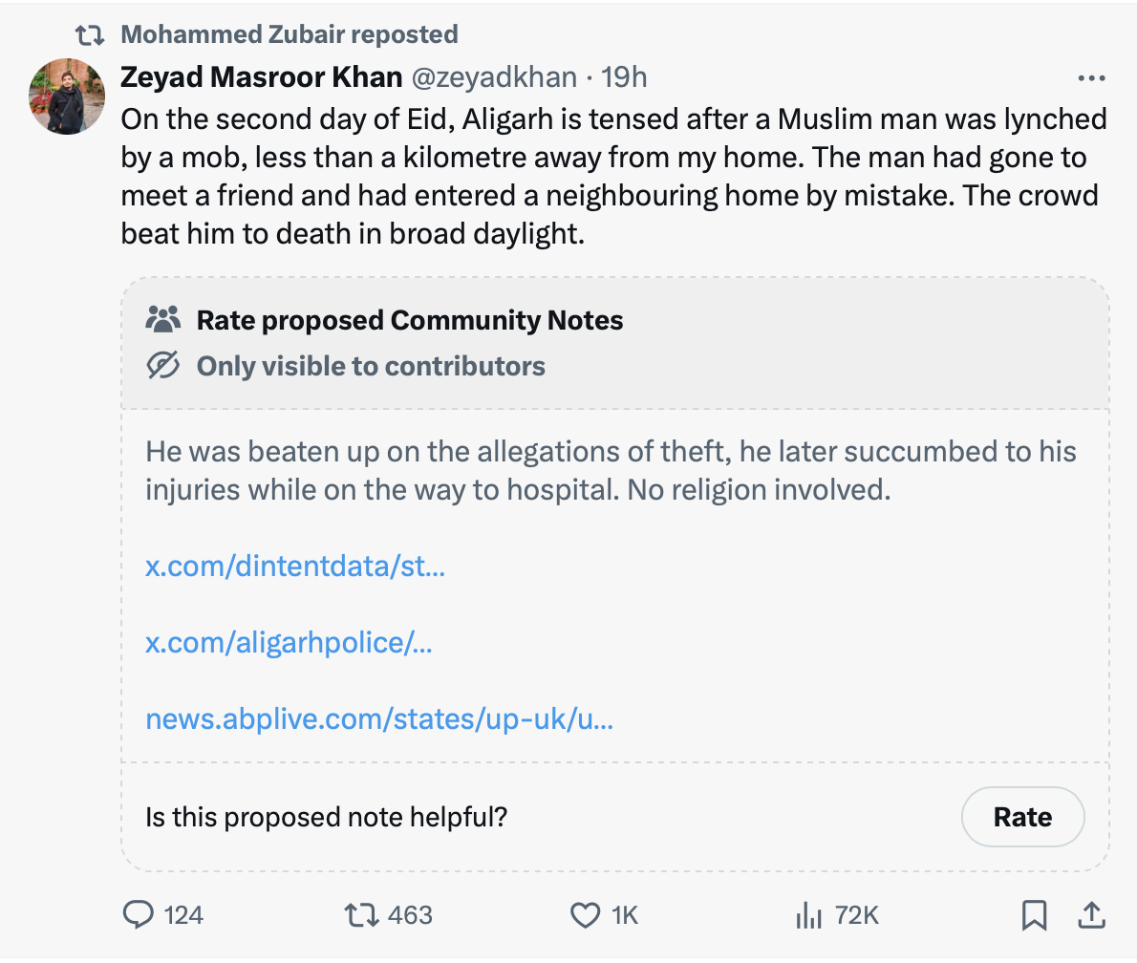Open the tweet view analytics icon
1137x963 pixels.
(808, 915)
